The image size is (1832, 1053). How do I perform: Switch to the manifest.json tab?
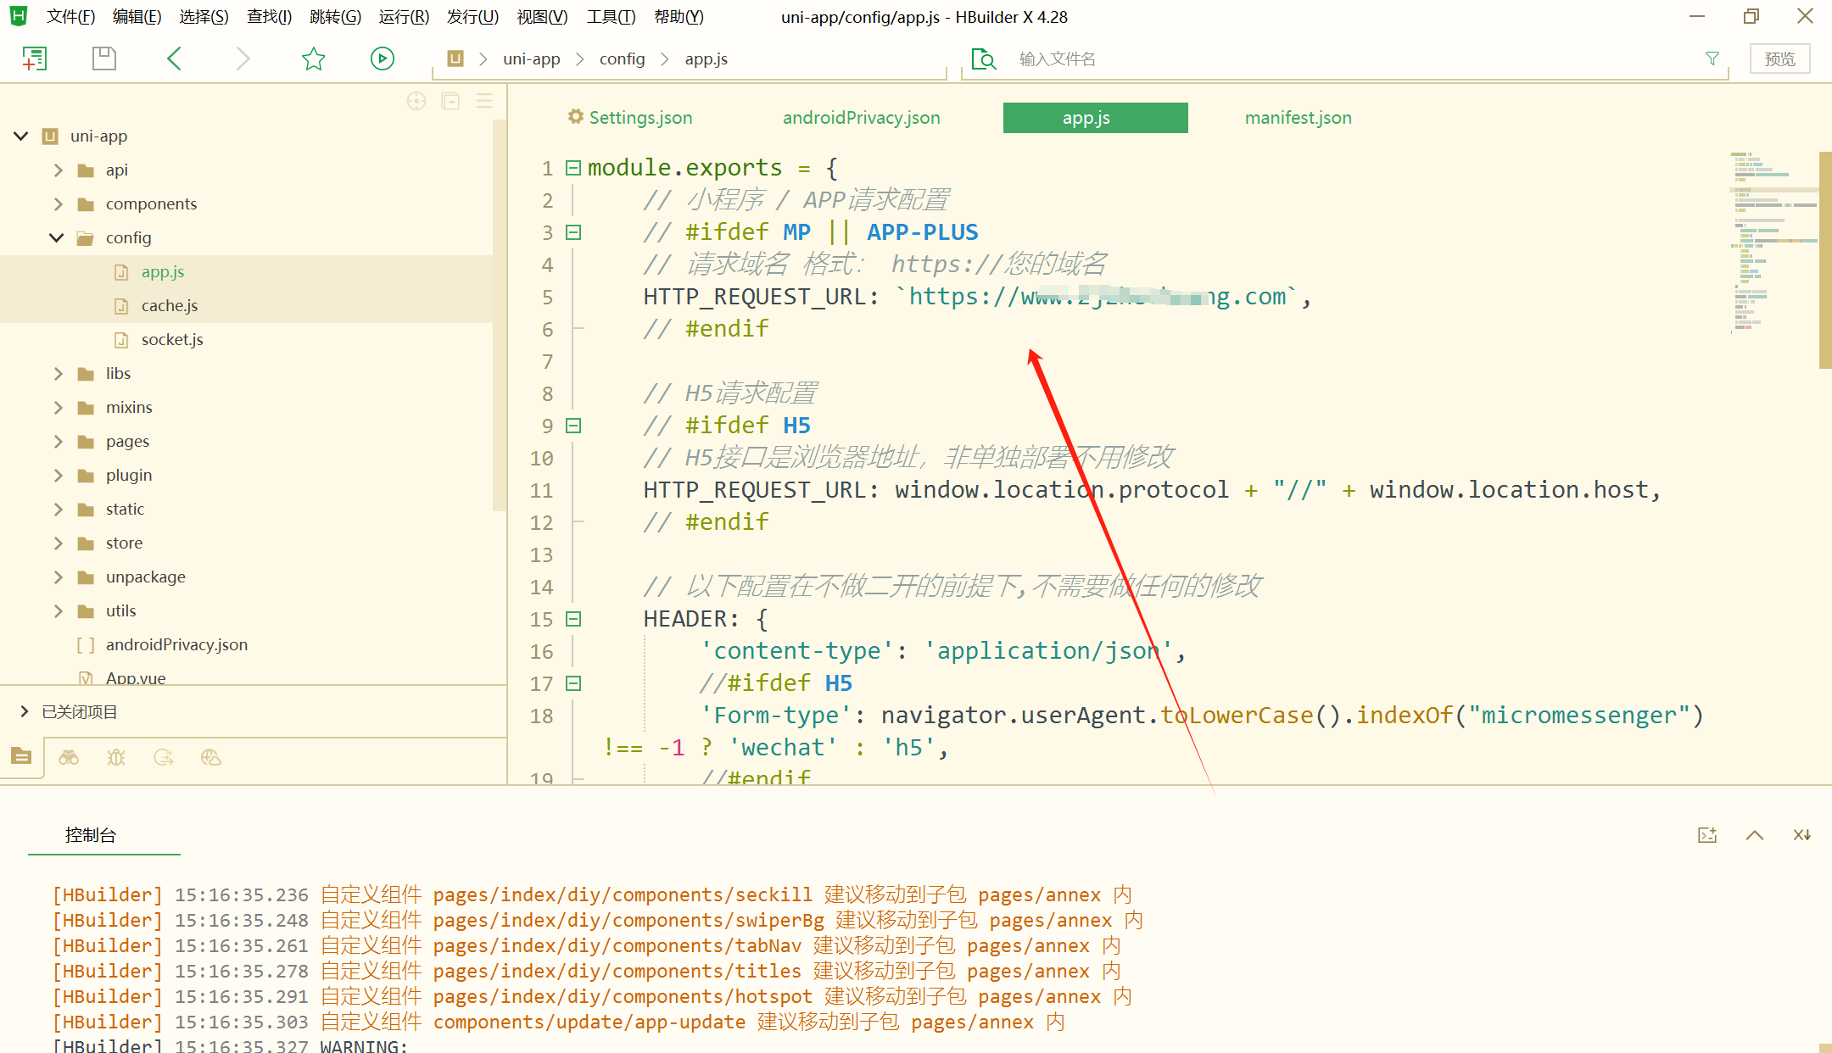pyautogui.click(x=1298, y=118)
